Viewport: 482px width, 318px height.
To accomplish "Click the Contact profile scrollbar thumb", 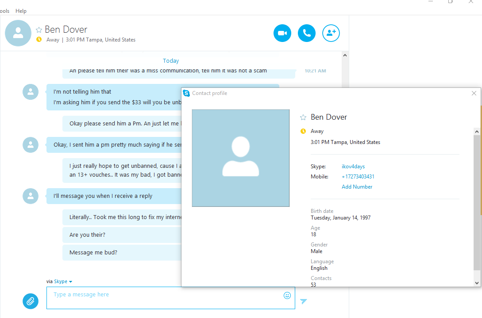I will (477, 202).
